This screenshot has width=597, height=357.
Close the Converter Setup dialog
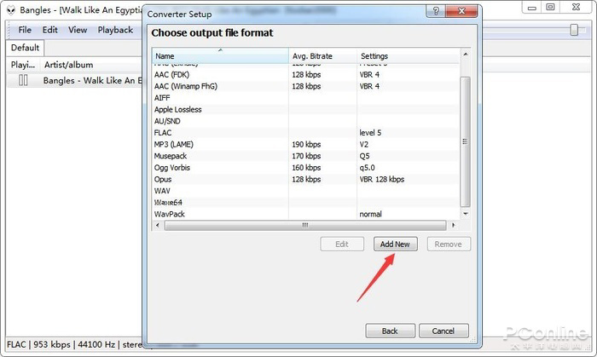click(x=461, y=11)
